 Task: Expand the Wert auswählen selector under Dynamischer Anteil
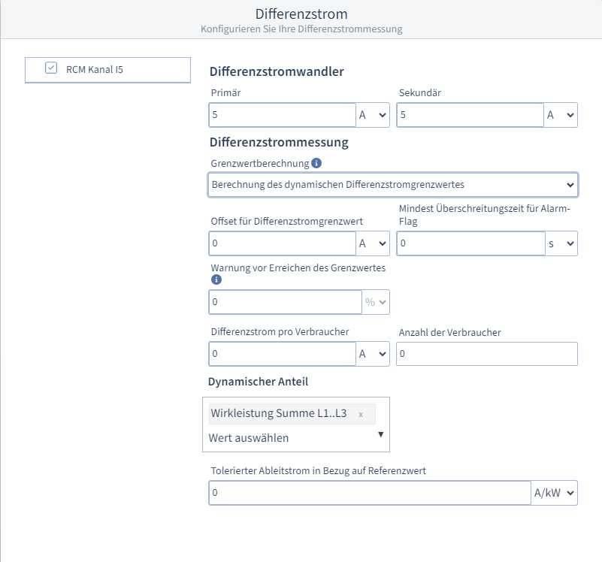[295, 437]
